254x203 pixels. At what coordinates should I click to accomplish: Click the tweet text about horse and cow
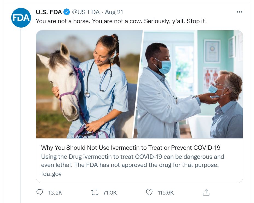(x=121, y=21)
